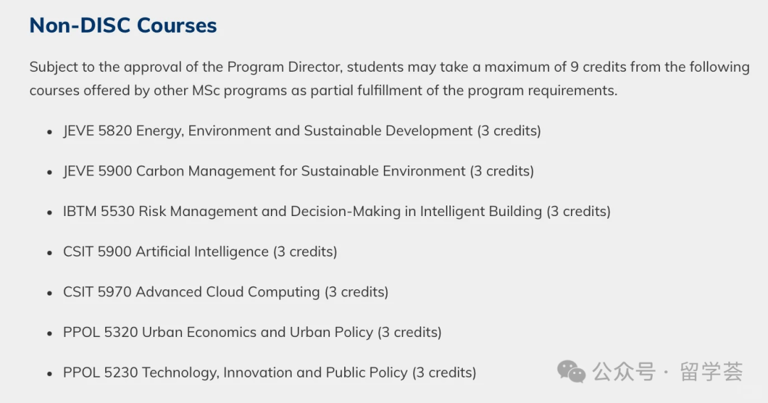Screen dimensions: 768x403
Task: Click bullet point beside JEVE 5820
Action: (x=50, y=132)
